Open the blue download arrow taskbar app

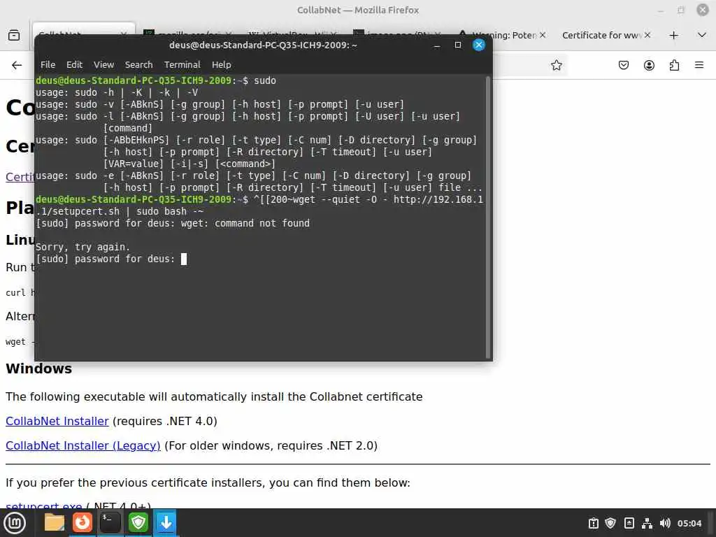[166, 523]
